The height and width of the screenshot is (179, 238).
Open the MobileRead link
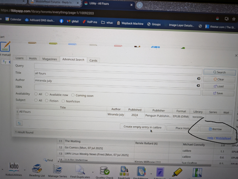(x=223, y=138)
